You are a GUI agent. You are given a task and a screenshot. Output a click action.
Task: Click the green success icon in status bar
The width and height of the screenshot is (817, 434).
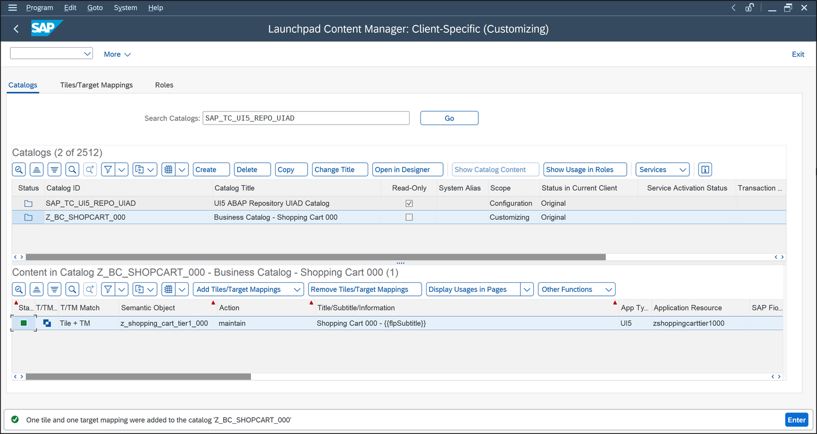click(x=15, y=420)
